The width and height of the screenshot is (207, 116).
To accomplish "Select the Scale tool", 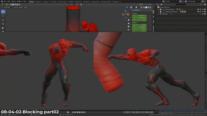I will 3,28.
